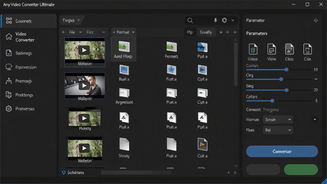Click the vertical scrollbar in file grid
The image size is (327, 184).
pyautogui.click(x=236, y=64)
